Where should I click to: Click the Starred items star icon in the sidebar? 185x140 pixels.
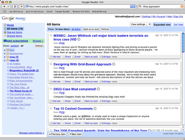tap(5, 32)
